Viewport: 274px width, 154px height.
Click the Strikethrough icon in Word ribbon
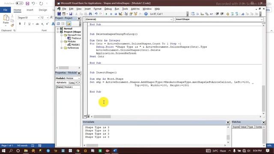tap(37, 24)
